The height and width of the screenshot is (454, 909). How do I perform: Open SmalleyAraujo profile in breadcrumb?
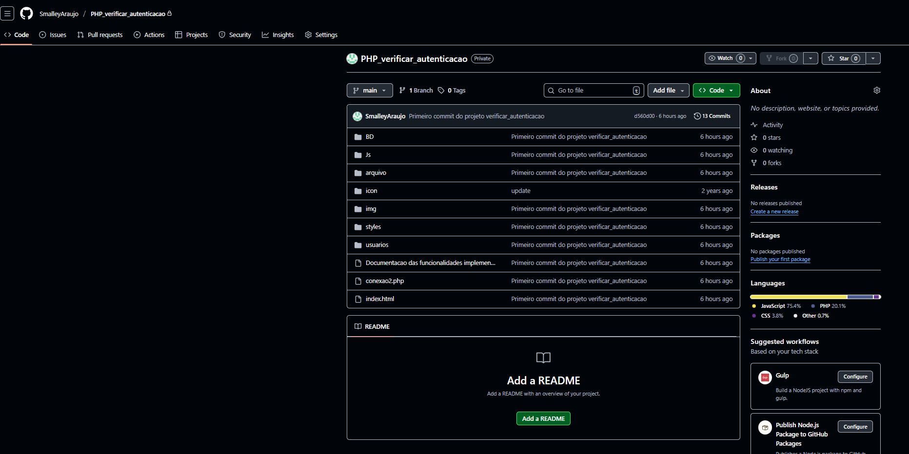point(59,14)
